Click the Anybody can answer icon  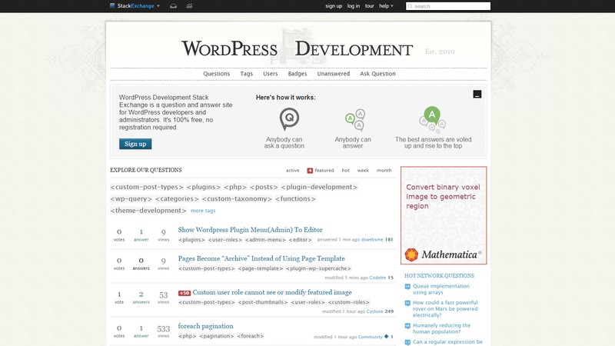355,120
